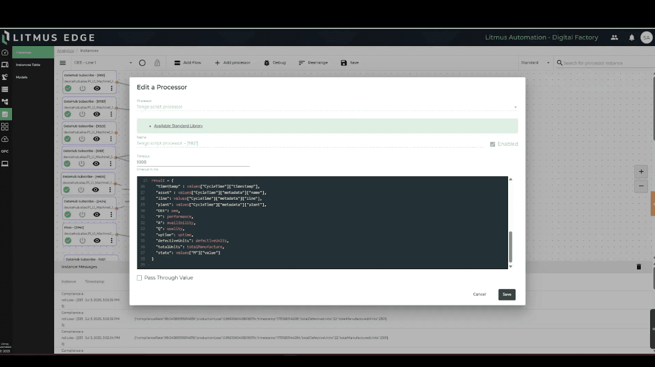Click the canvas zoom in plus button
655x367 pixels.
(x=641, y=172)
